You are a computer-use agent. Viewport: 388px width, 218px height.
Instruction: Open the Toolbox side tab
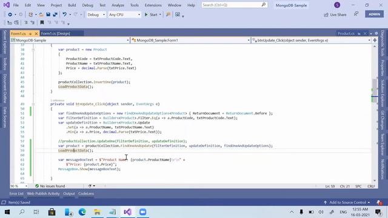pyautogui.click(x=5, y=64)
